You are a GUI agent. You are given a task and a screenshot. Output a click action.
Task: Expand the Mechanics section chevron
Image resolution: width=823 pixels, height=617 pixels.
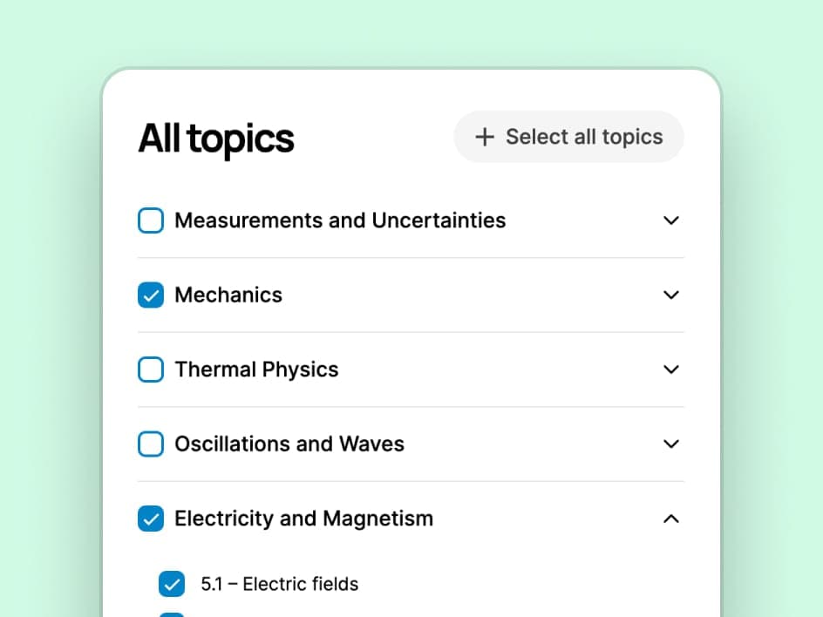pos(670,295)
